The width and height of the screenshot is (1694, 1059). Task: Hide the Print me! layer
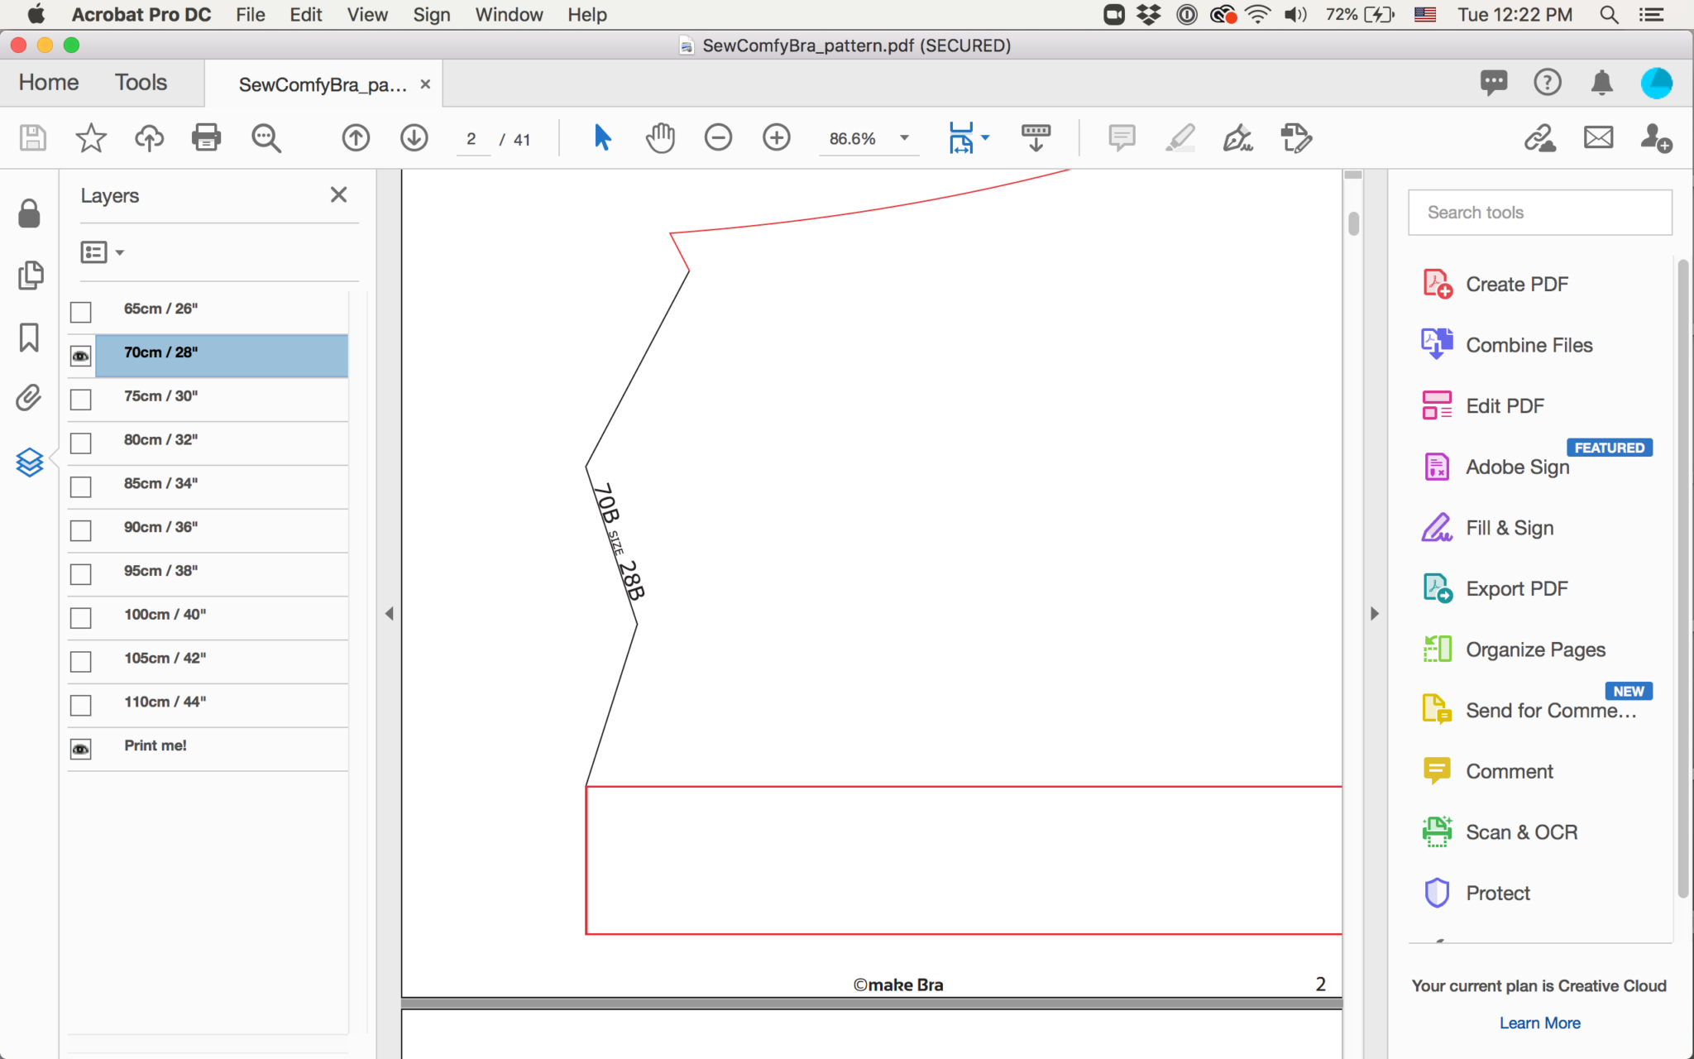point(81,749)
